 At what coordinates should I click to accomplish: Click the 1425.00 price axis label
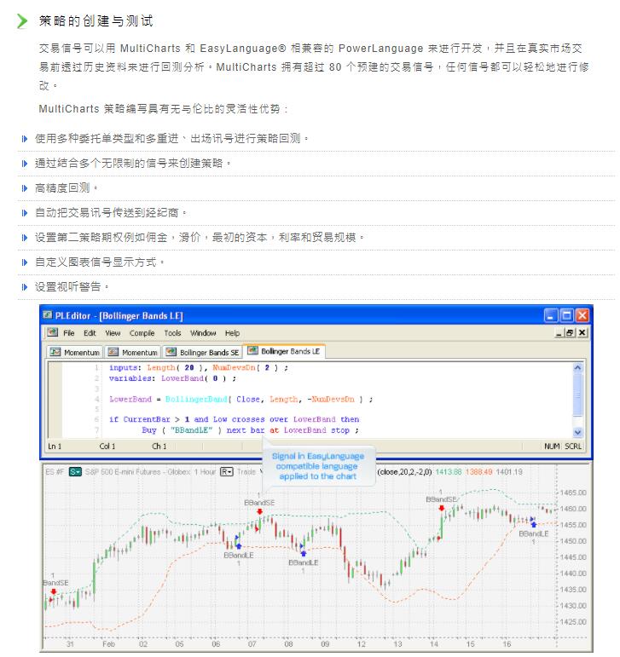[572, 622]
